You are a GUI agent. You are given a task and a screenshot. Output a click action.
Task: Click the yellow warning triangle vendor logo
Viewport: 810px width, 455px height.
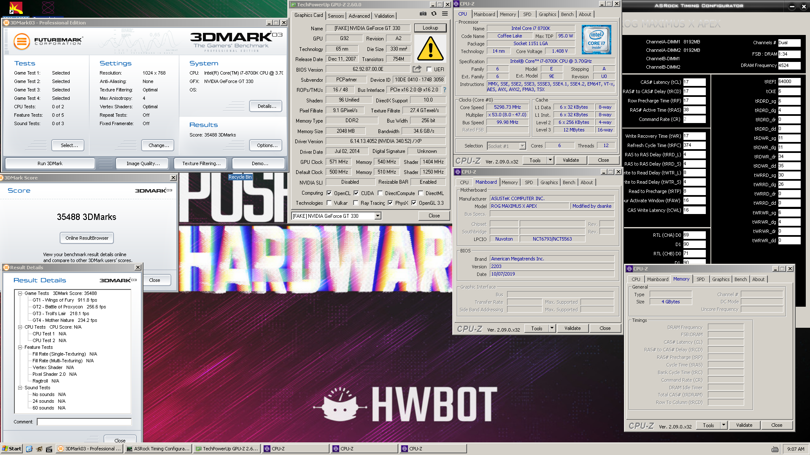[430, 49]
